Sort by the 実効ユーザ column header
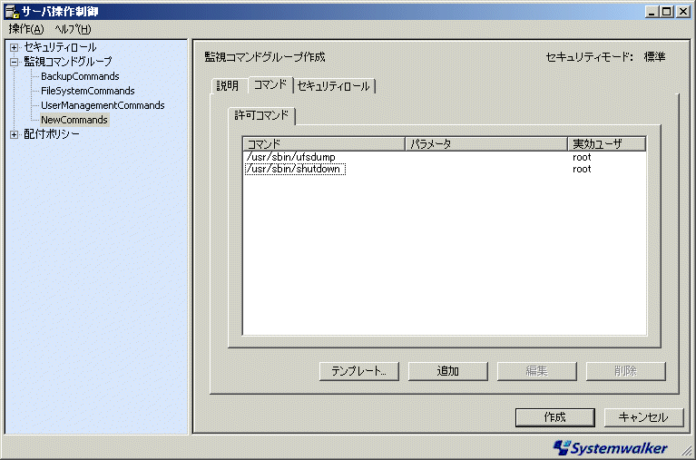The height and width of the screenshot is (460, 696). 606,144
